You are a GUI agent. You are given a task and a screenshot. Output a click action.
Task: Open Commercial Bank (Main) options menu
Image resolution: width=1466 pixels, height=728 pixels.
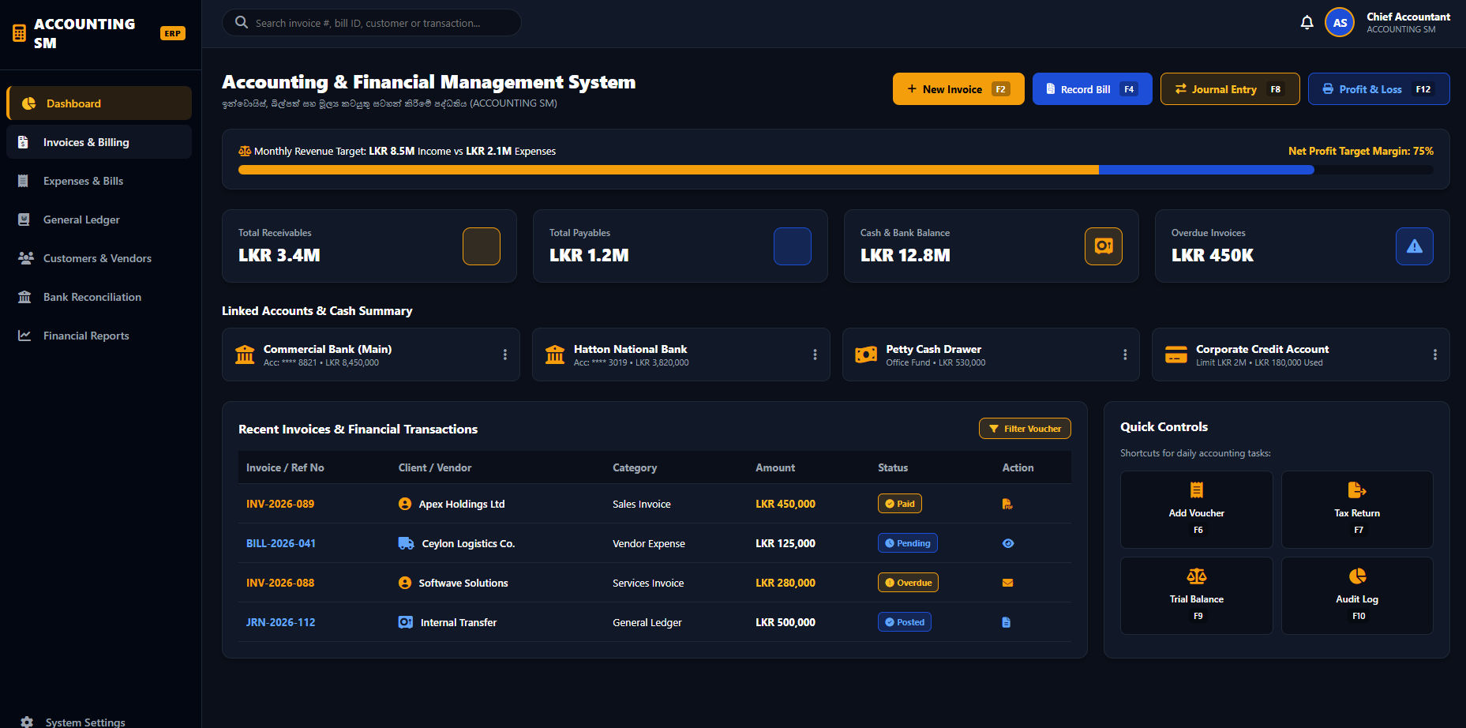[505, 355]
